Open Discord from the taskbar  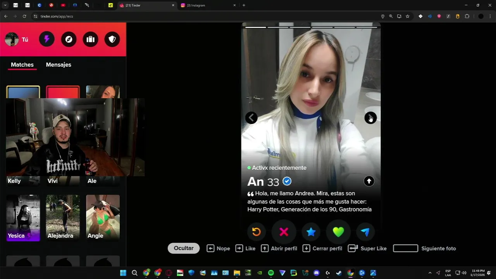[316, 273]
